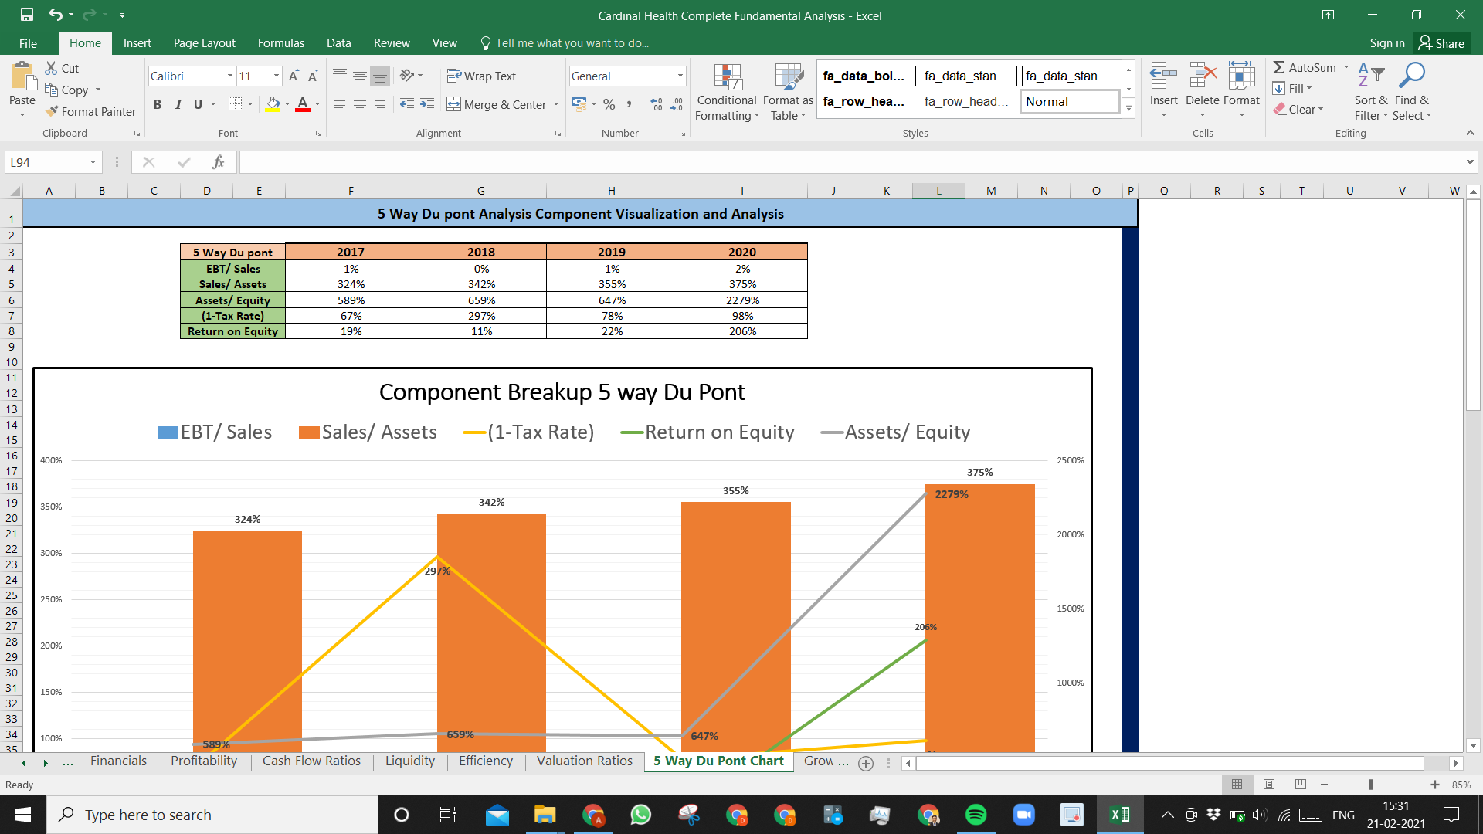1483x834 pixels.
Task: Toggle Italic formatting
Action: pos(178,104)
